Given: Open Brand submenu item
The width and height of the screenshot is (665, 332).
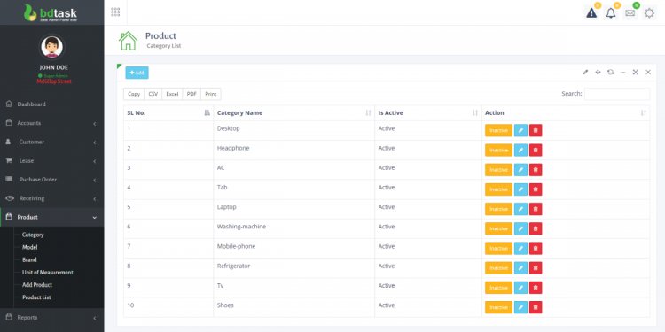Looking at the screenshot, I should coord(29,259).
